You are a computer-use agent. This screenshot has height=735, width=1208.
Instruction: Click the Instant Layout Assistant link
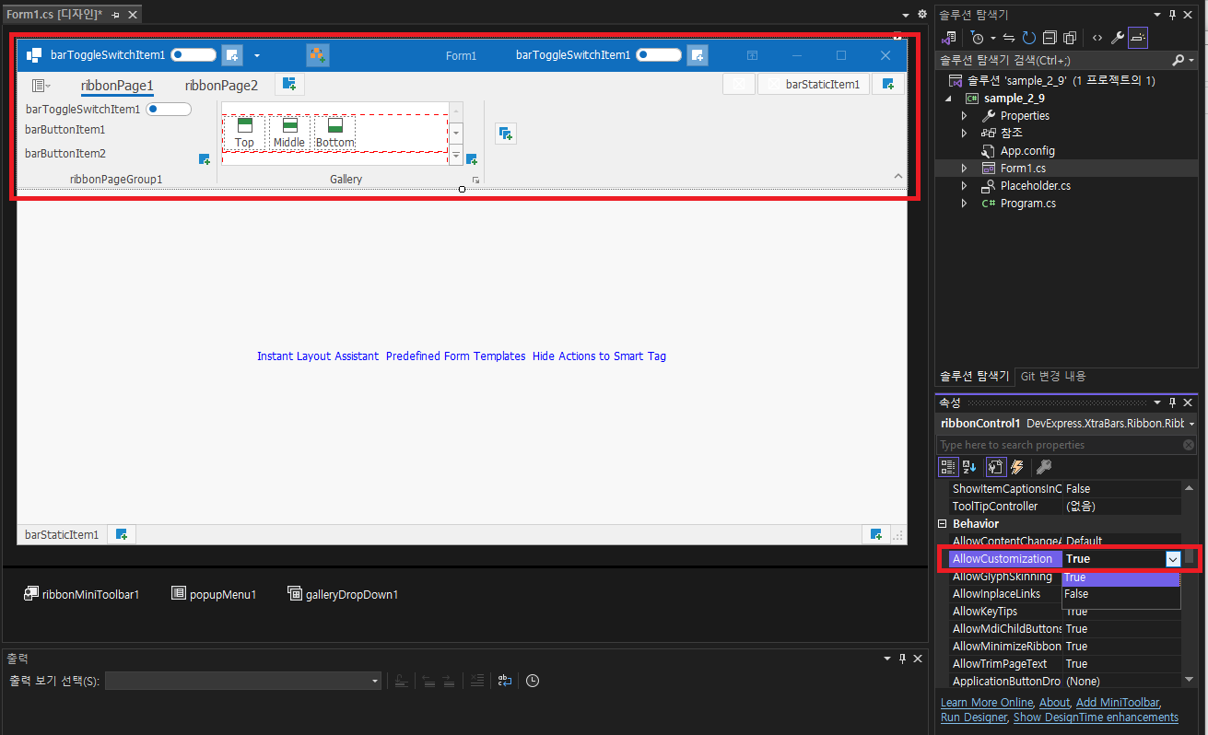tap(318, 356)
